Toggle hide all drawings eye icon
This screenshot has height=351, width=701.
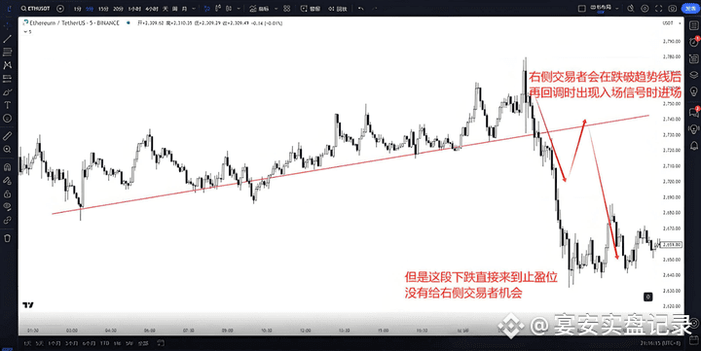(x=7, y=206)
